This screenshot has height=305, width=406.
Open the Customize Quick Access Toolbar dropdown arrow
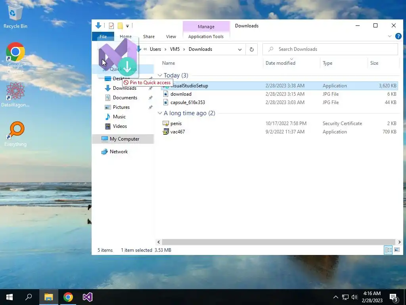pos(127,26)
